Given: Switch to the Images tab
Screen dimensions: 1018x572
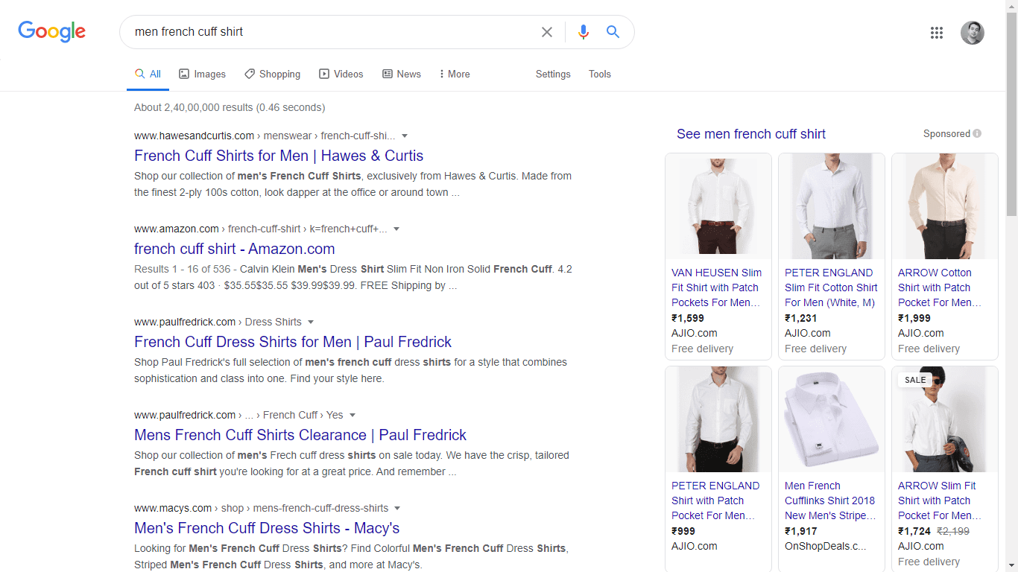Looking at the screenshot, I should click(x=202, y=74).
